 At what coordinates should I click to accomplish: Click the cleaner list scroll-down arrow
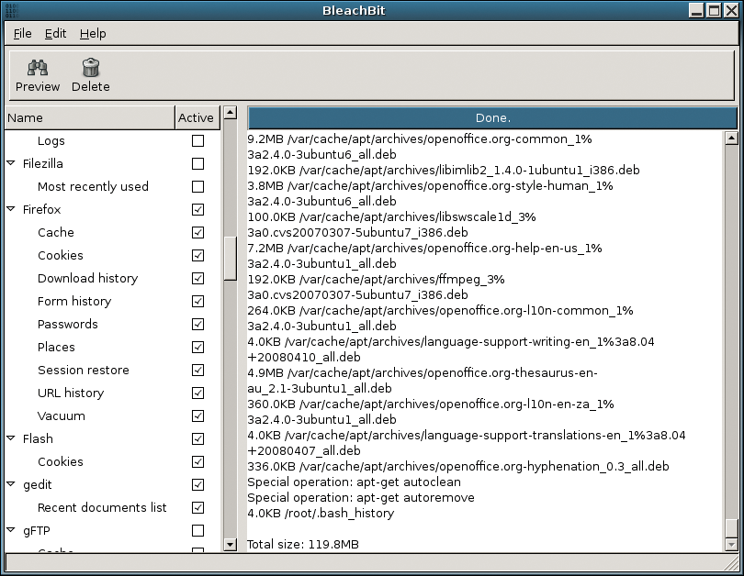coord(231,545)
